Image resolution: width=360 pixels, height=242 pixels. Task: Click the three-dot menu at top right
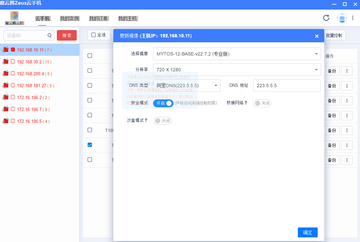click(353, 18)
